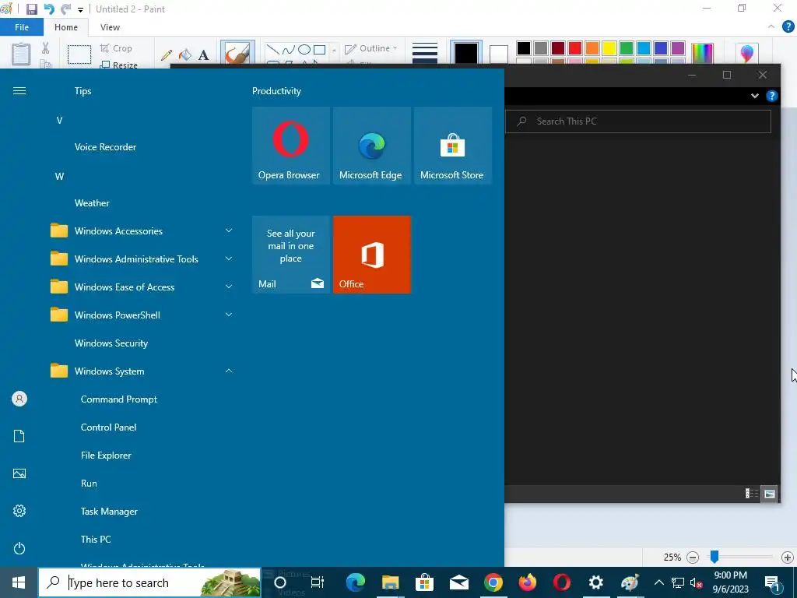This screenshot has width=797, height=598.
Task: Open the File menu in Paint
Action: click(x=22, y=27)
